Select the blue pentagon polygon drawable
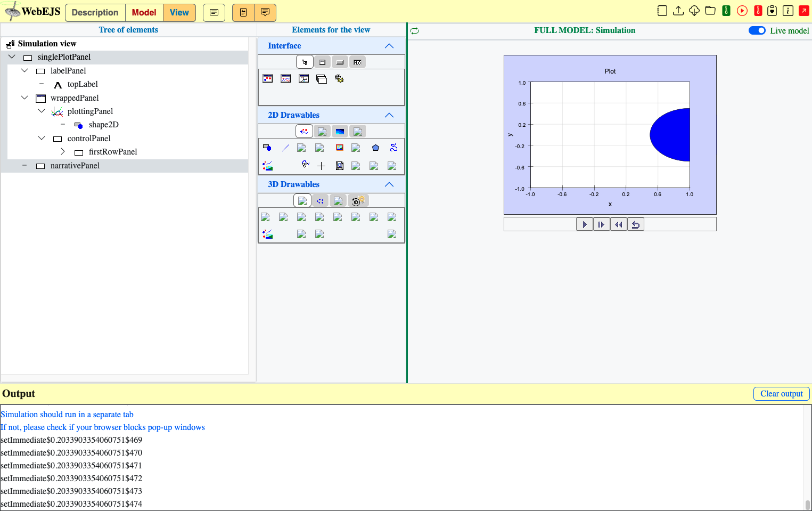Viewport: 812px width, 511px height. 375,148
